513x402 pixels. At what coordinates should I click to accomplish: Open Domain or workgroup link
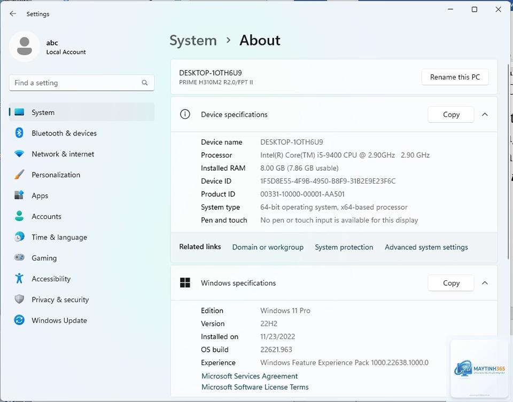coord(268,247)
